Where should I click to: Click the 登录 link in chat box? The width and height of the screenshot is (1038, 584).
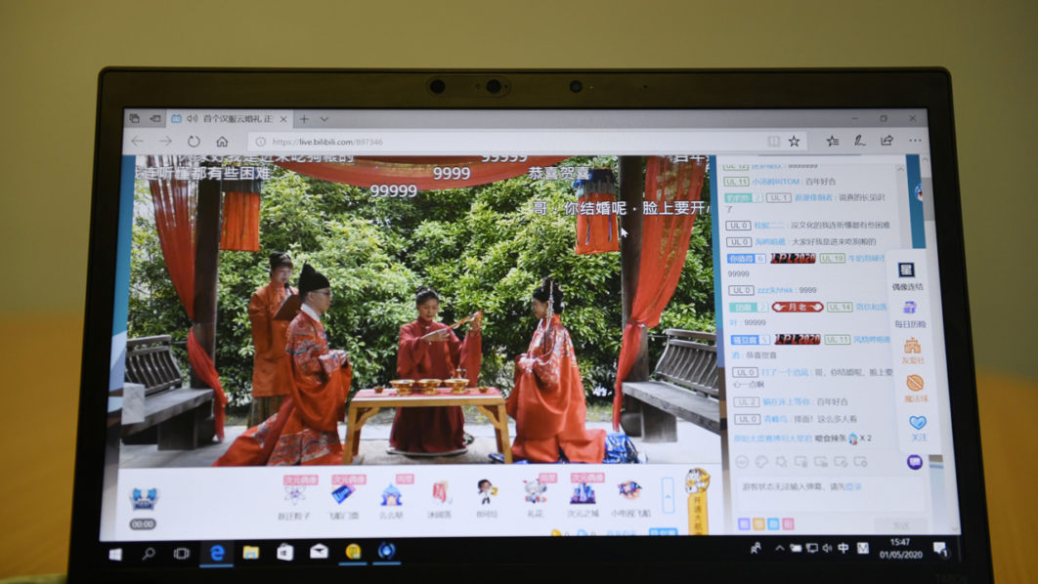pos(853,485)
